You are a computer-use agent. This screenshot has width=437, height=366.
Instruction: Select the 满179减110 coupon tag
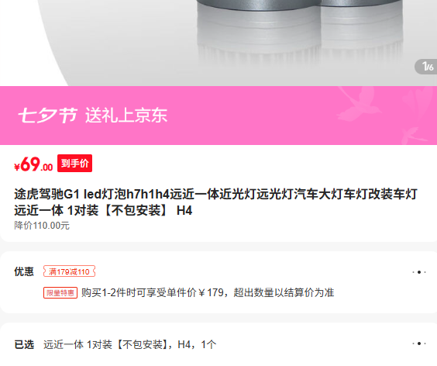[x=69, y=271]
